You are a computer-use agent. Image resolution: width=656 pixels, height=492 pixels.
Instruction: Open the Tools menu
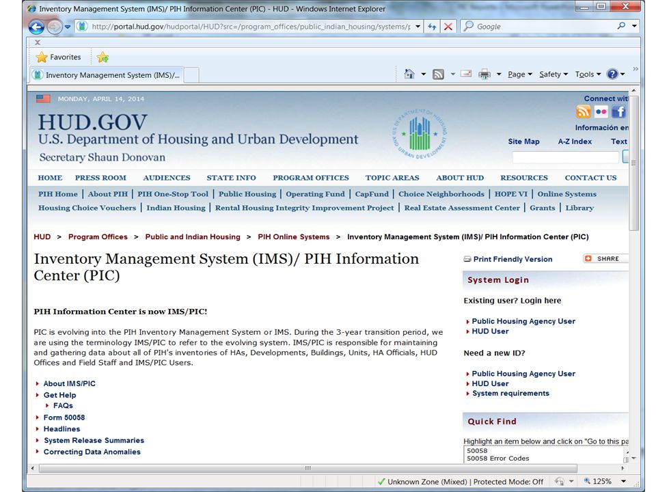[588, 74]
